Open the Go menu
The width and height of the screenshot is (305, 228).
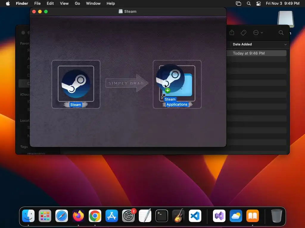[77, 3]
